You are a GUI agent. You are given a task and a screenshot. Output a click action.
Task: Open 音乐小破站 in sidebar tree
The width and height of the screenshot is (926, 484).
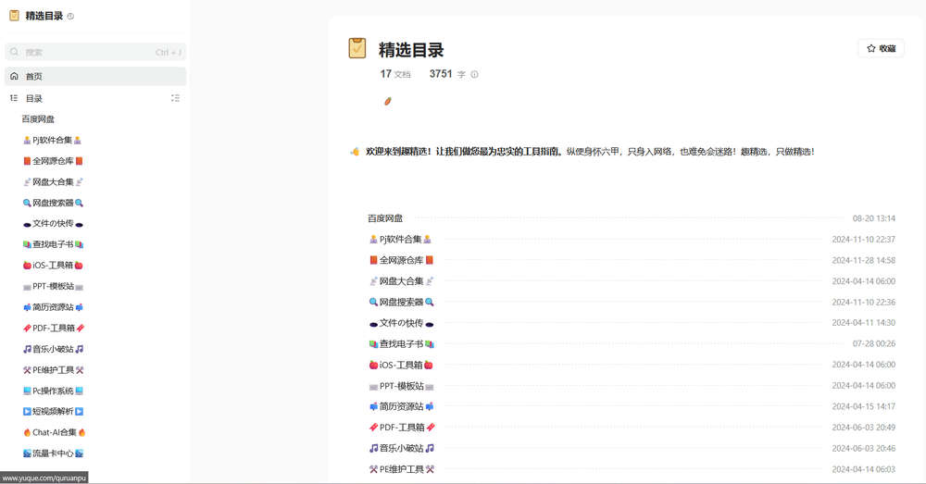[x=53, y=349]
